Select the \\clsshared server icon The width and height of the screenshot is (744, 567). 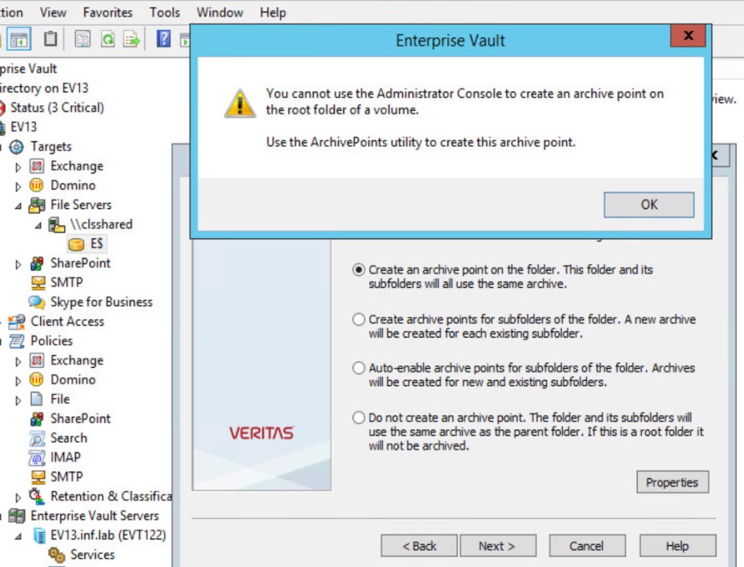pos(56,224)
